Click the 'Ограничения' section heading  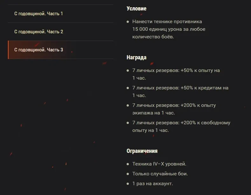[142, 151]
